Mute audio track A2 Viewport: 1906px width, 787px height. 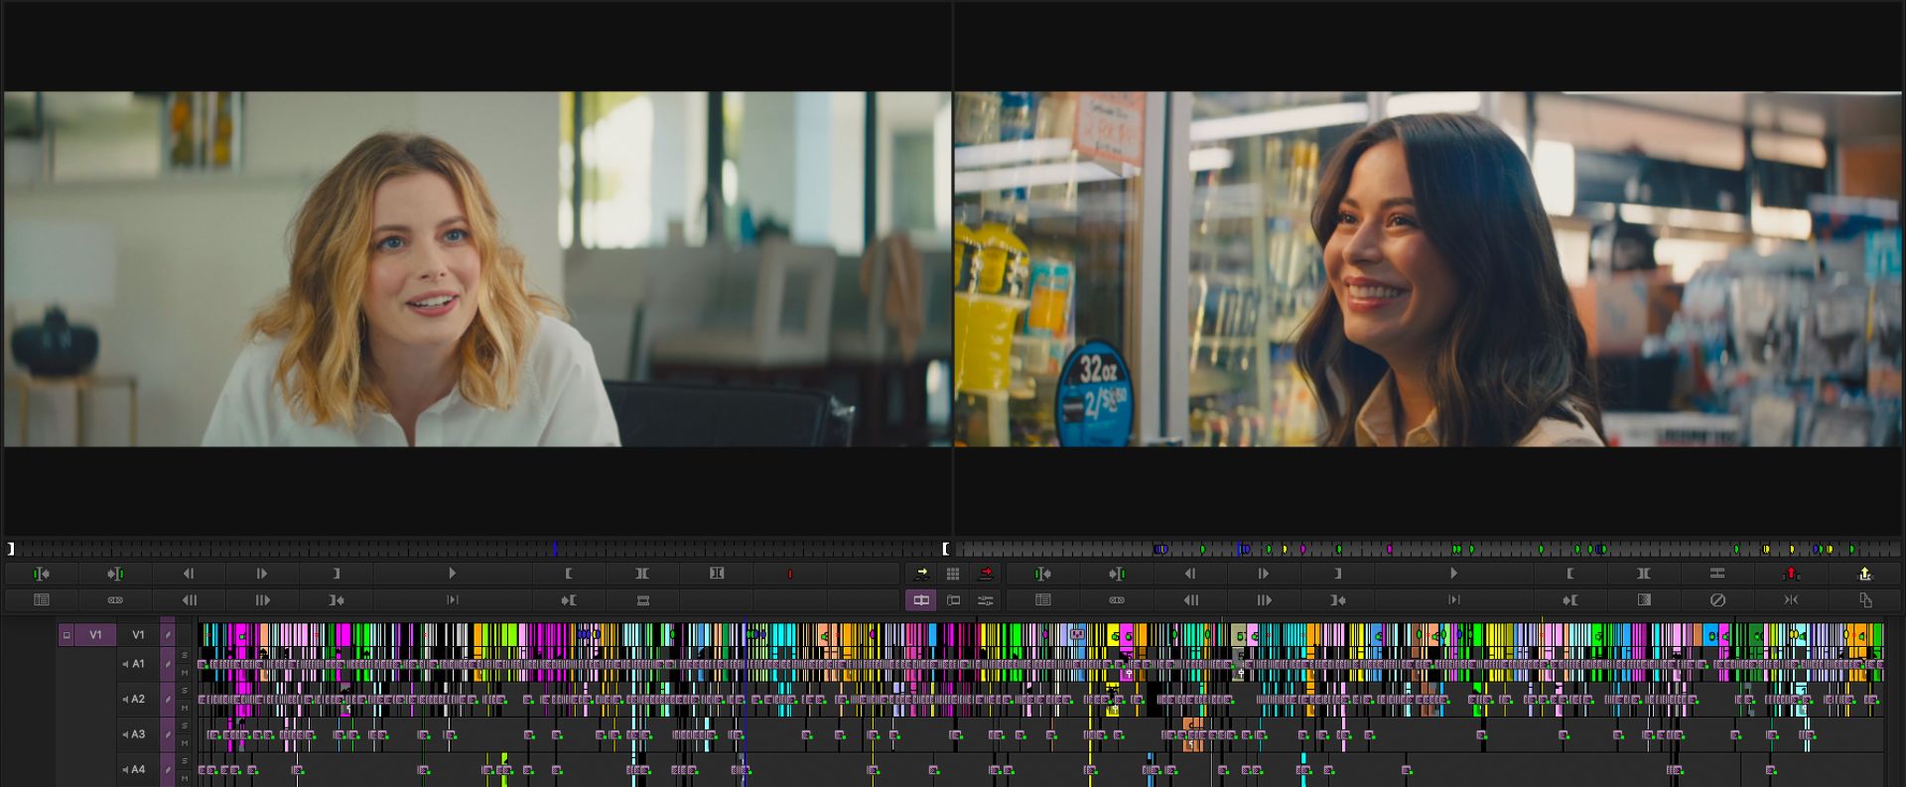(x=185, y=709)
